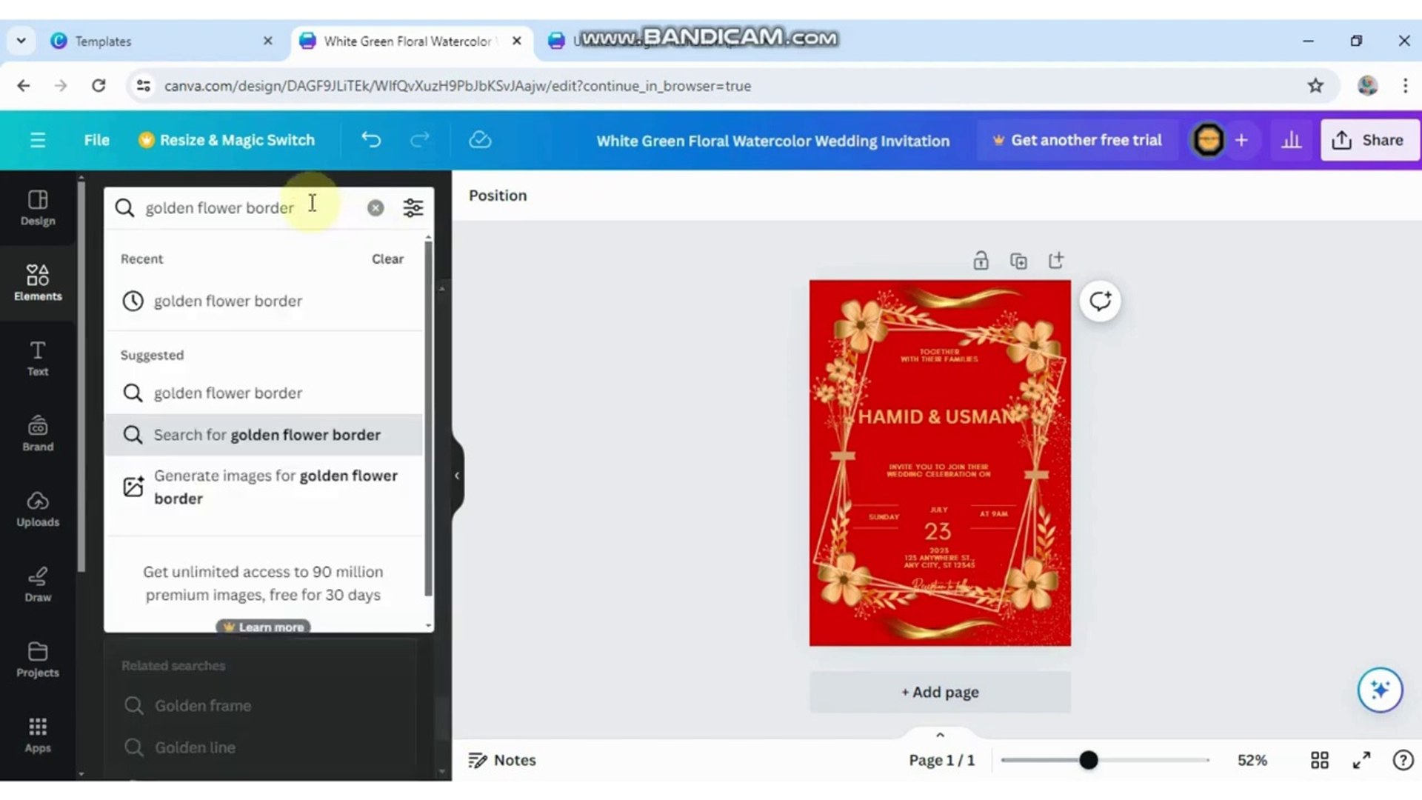Adjust the zoom slider at the bottom

coord(1088,759)
